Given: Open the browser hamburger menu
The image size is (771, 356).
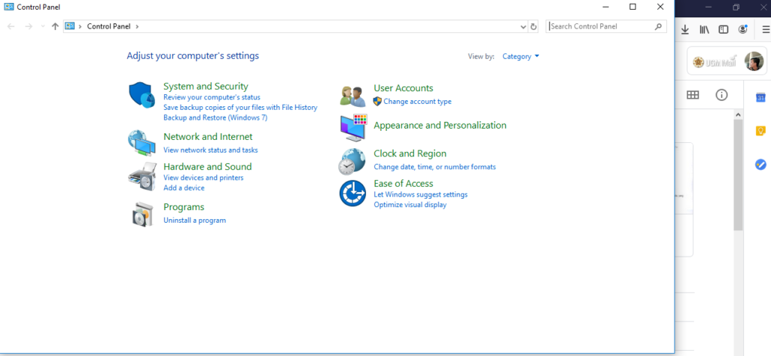Looking at the screenshot, I should 766,30.
